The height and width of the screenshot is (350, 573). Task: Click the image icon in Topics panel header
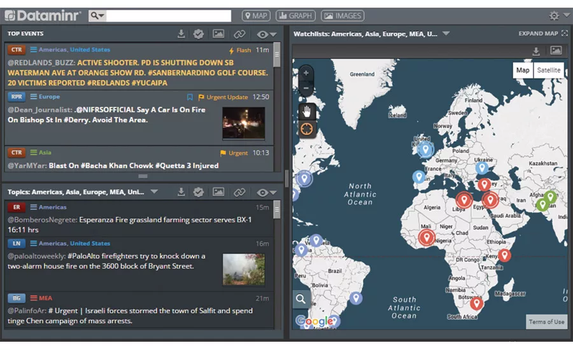[x=218, y=192]
